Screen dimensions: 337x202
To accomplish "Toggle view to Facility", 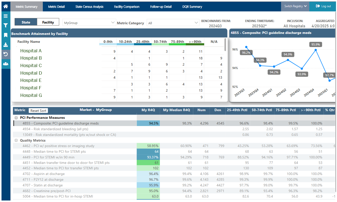I will pyautogui.click(x=48, y=22).
